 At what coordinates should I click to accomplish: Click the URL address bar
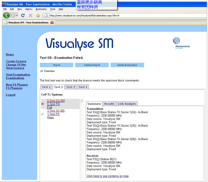point(122,15)
